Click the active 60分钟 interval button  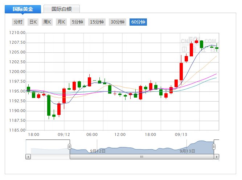138,22
